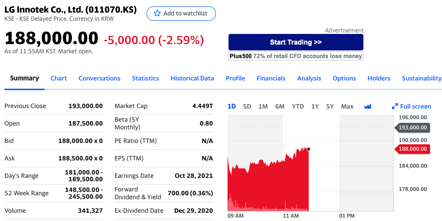Select the 1M chart range

263,107
